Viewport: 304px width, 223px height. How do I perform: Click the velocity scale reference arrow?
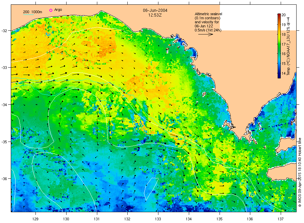[x=205, y=34]
